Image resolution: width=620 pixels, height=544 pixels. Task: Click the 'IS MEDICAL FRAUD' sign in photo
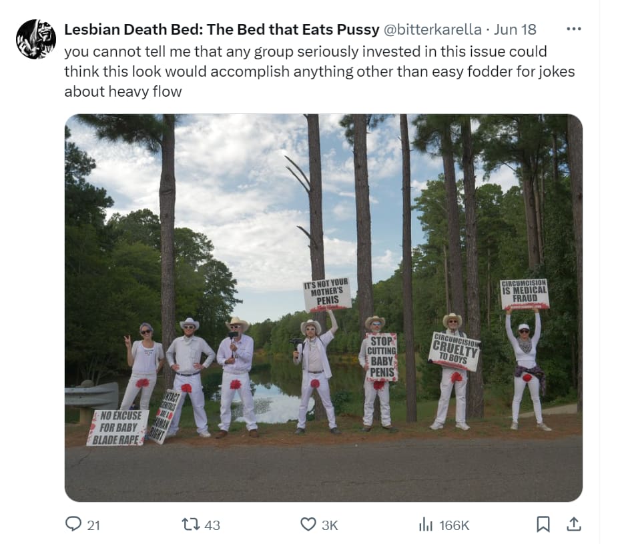[525, 294]
